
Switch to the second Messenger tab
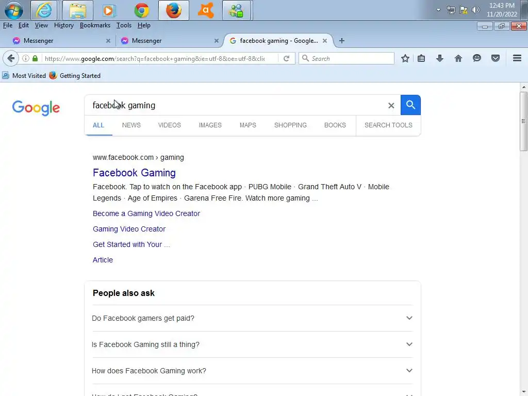(169, 41)
